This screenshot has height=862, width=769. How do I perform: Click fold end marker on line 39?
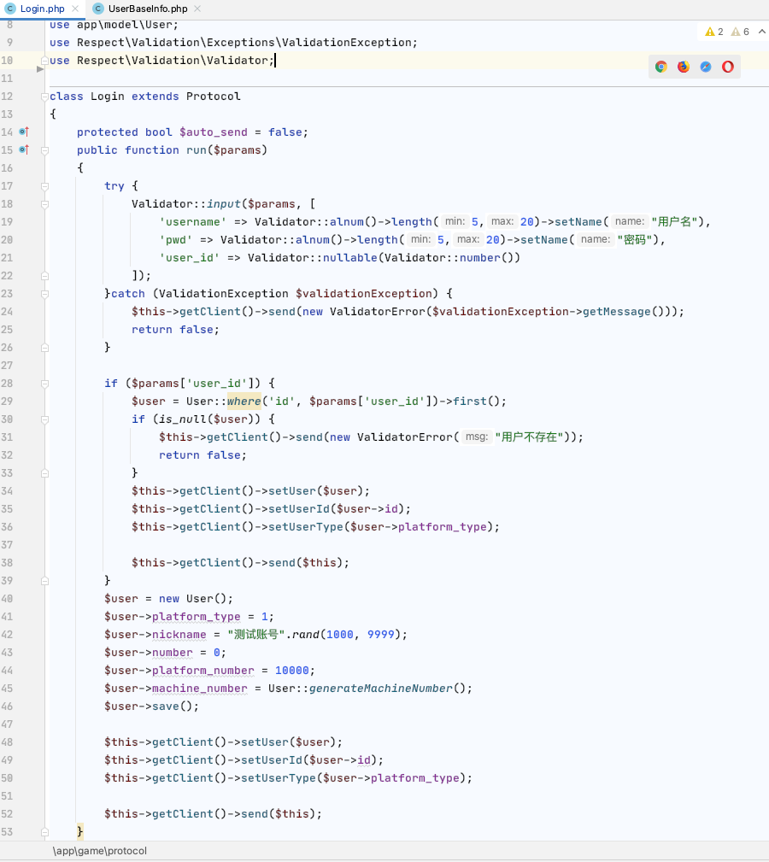[44, 581]
